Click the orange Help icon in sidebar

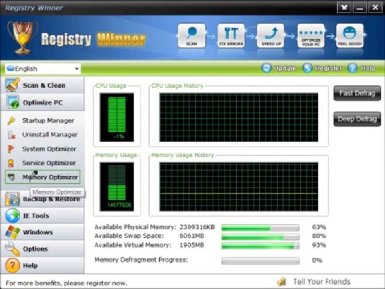coord(12,265)
